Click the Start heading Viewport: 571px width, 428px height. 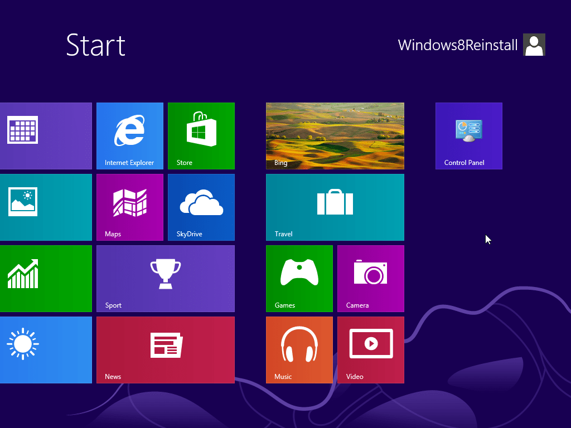point(95,46)
